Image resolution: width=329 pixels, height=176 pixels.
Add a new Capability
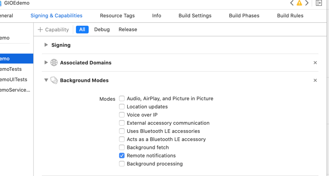click(x=53, y=29)
